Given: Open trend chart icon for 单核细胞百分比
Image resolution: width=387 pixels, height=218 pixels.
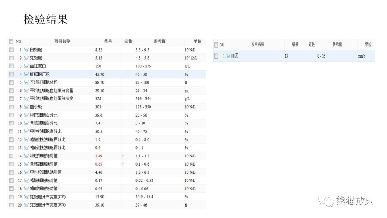Looking at the screenshot, I should click(x=27, y=123).
